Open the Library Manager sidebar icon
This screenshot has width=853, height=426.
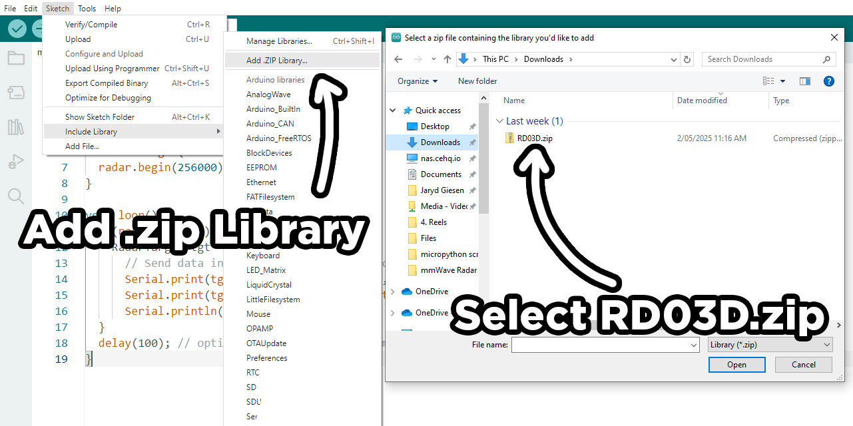pyautogui.click(x=16, y=127)
